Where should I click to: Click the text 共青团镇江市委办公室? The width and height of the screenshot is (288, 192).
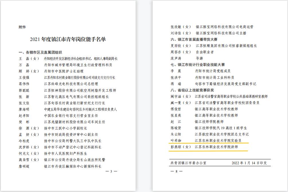(x=188, y=163)
